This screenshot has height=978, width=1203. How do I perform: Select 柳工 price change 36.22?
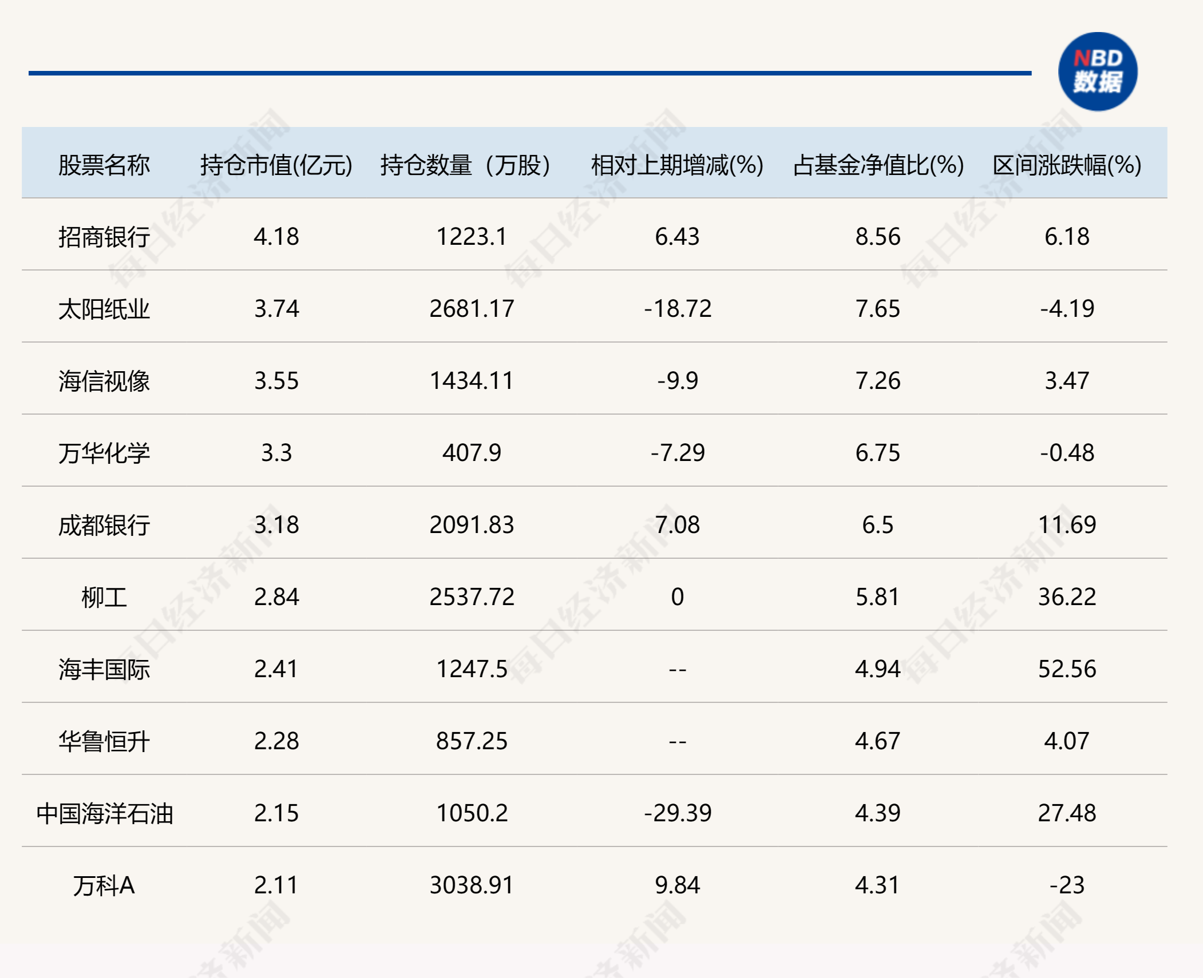(x=1067, y=597)
